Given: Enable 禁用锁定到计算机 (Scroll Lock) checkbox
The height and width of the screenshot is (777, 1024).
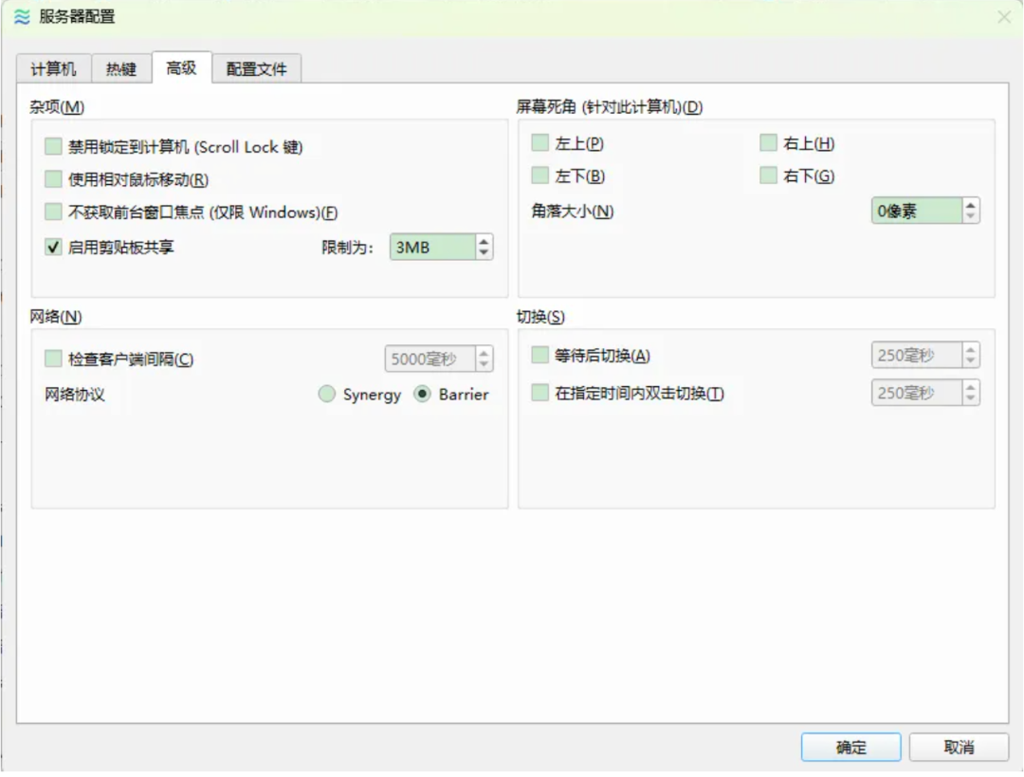Looking at the screenshot, I should coord(53,147).
